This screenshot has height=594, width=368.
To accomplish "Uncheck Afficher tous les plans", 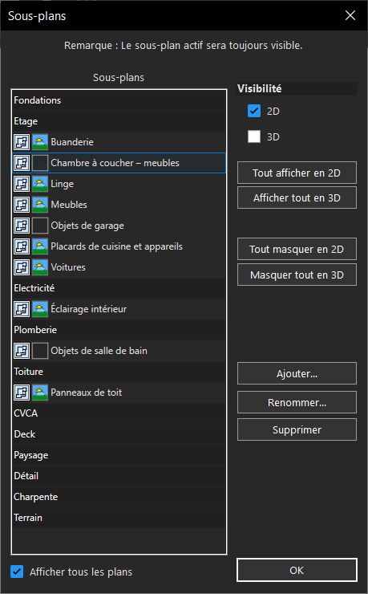I will click(17, 572).
